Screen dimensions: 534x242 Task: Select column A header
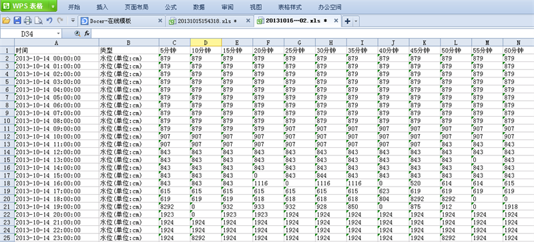[57, 43]
